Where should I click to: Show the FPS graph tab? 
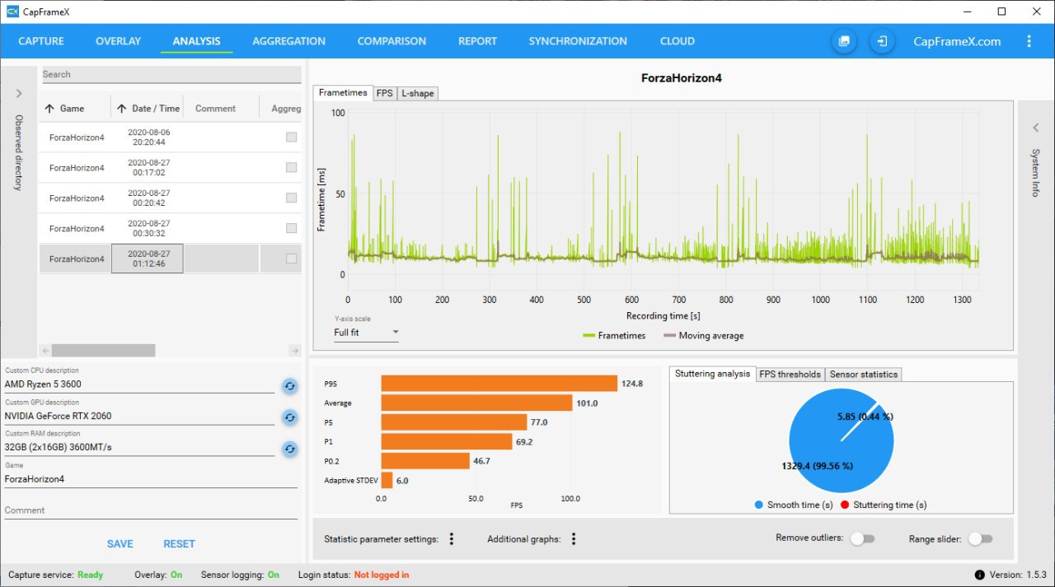click(x=384, y=94)
